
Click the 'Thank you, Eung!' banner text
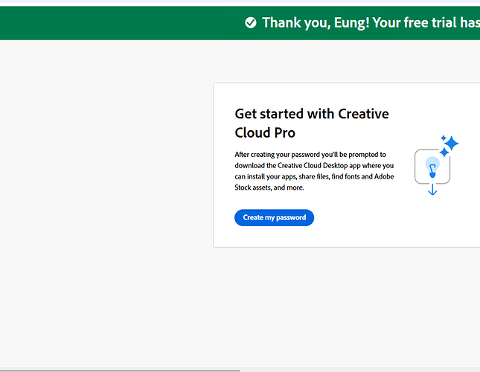point(315,23)
